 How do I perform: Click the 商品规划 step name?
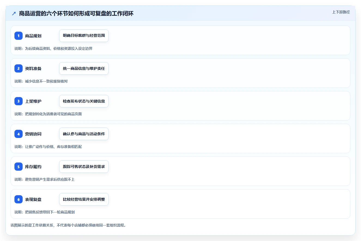tap(33, 36)
